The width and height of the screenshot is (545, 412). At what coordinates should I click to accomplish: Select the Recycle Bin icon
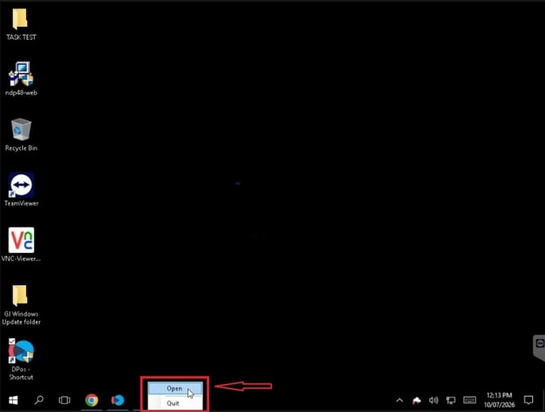point(21,135)
